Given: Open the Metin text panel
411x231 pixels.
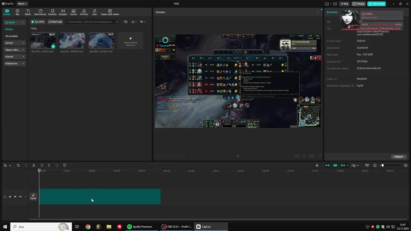Looking at the screenshot, I should pyautogui.click(x=28, y=12).
